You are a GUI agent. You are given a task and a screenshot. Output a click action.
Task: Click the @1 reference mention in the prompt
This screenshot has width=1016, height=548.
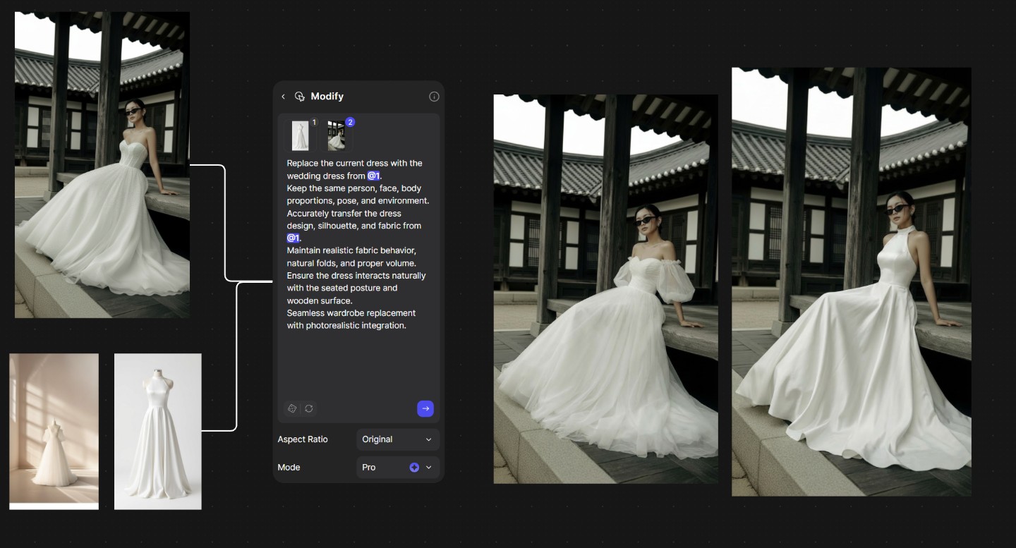(x=373, y=175)
